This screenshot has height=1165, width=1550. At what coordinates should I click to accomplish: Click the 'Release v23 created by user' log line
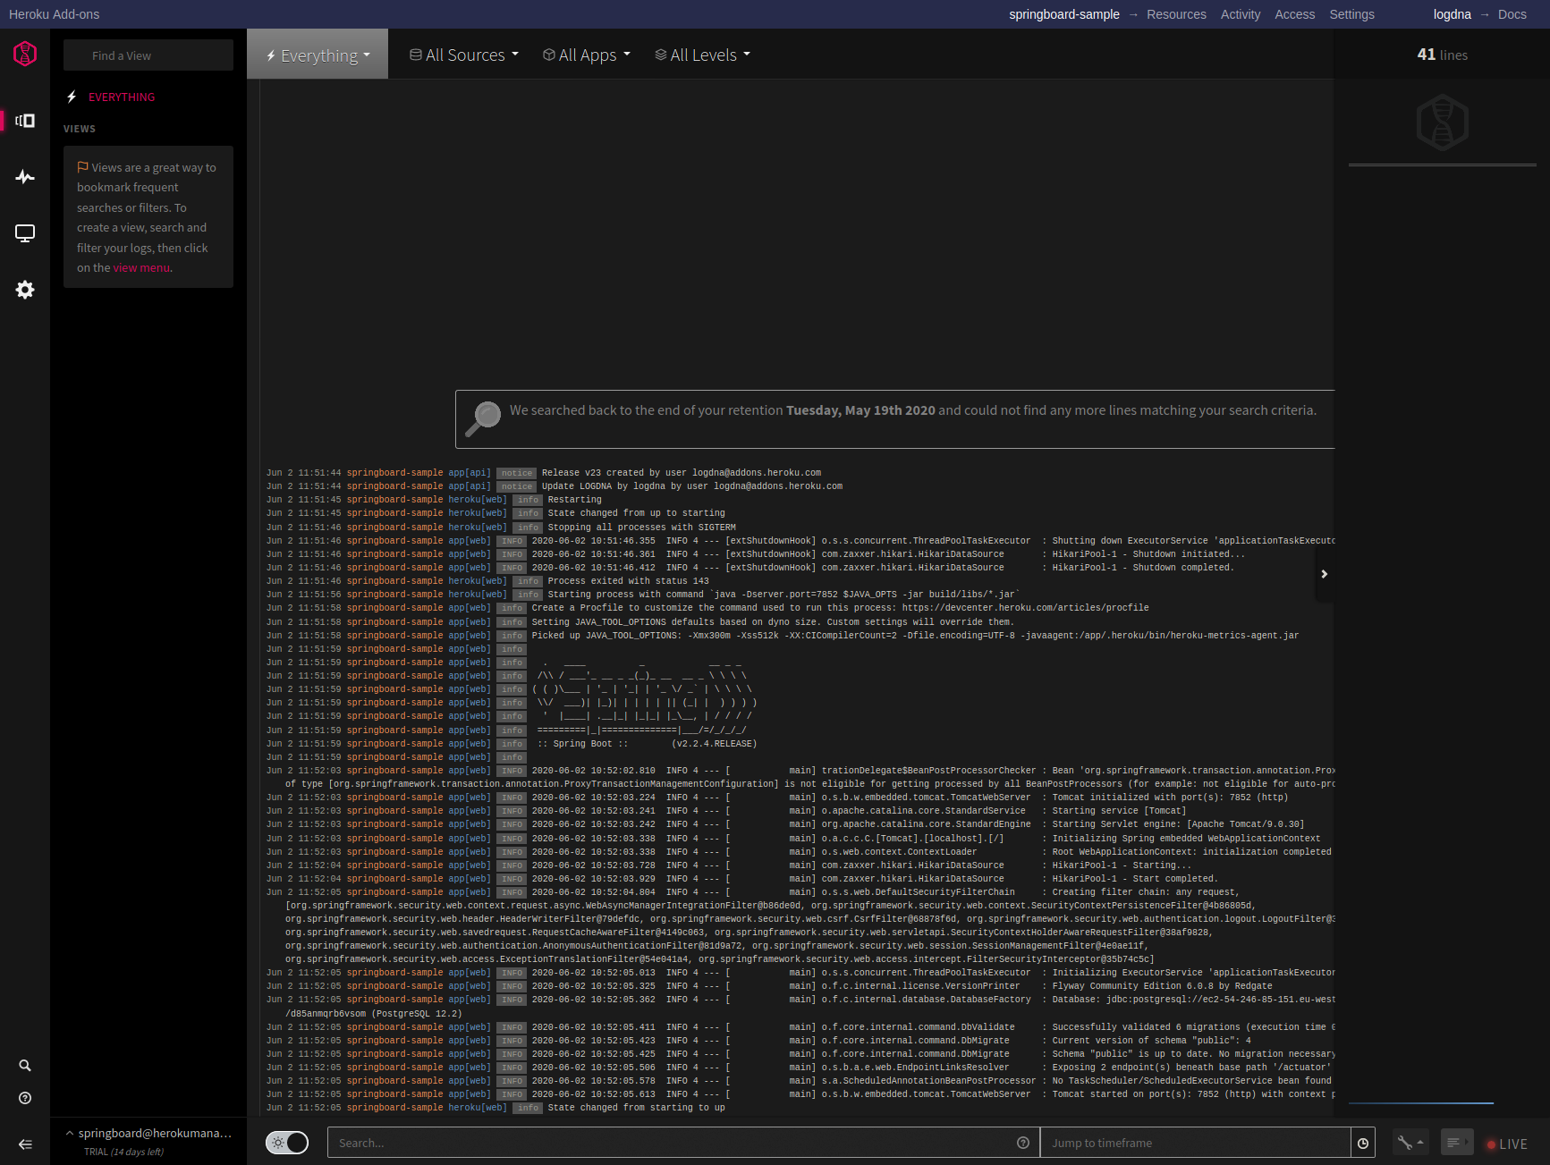pyautogui.click(x=799, y=473)
